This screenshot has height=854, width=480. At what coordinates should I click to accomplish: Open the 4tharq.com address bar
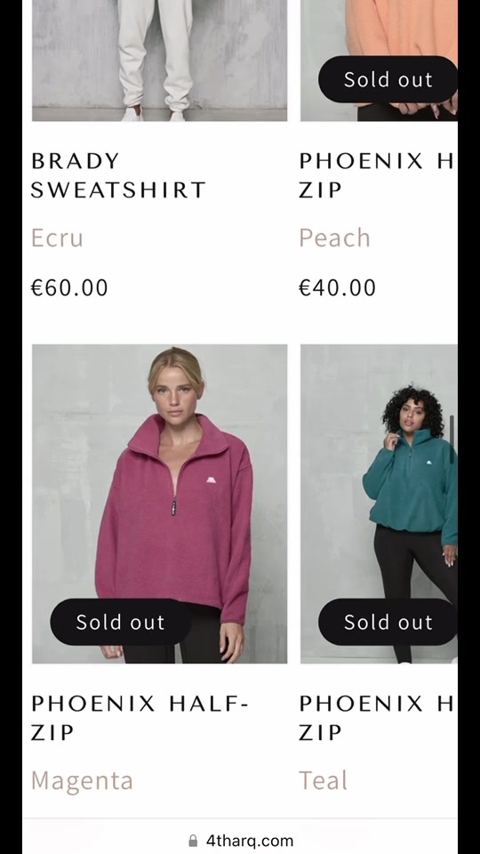[x=240, y=841]
